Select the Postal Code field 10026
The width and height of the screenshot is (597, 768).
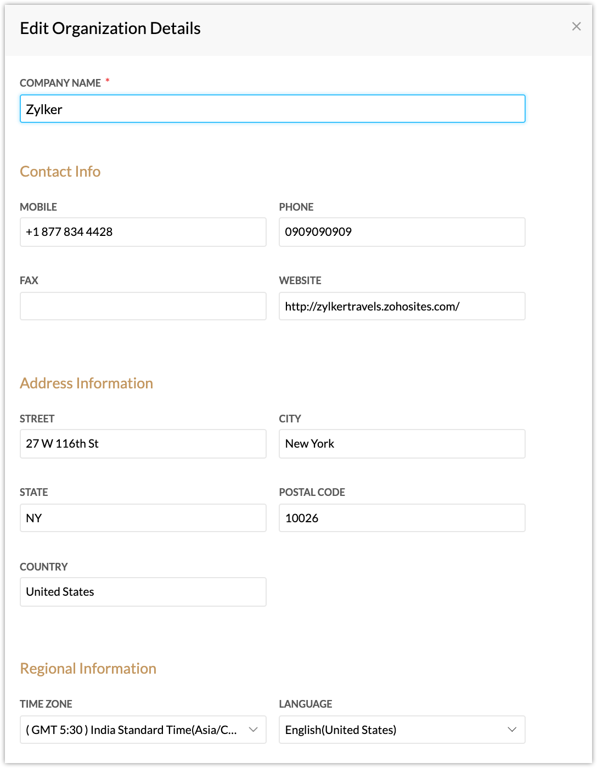[x=402, y=518]
